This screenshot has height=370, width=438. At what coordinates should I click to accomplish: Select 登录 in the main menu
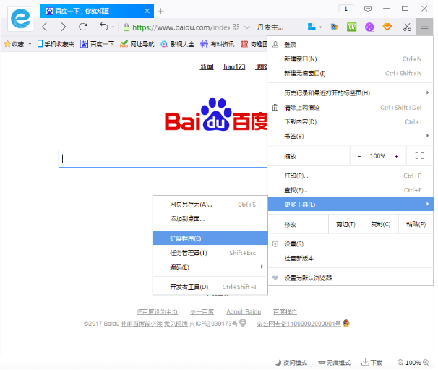tap(350, 45)
